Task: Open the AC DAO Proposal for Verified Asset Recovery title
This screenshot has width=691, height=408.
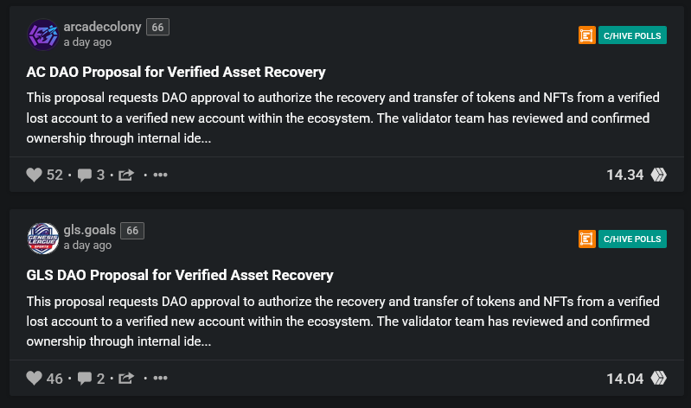Action: [176, 72]
